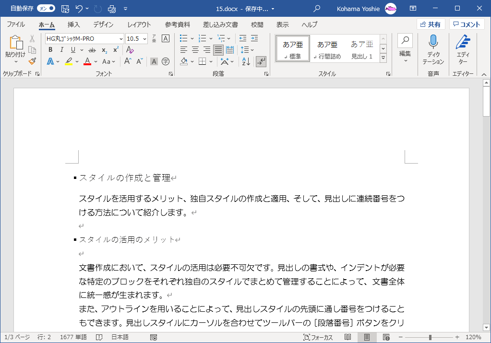
Task: Click the Save icon in title bar
Action: [x=65, y=9]
